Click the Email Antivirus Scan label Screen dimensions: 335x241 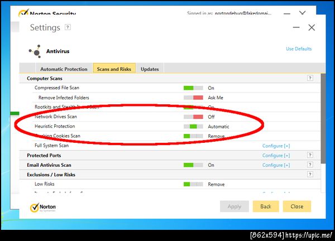point(49,165)
